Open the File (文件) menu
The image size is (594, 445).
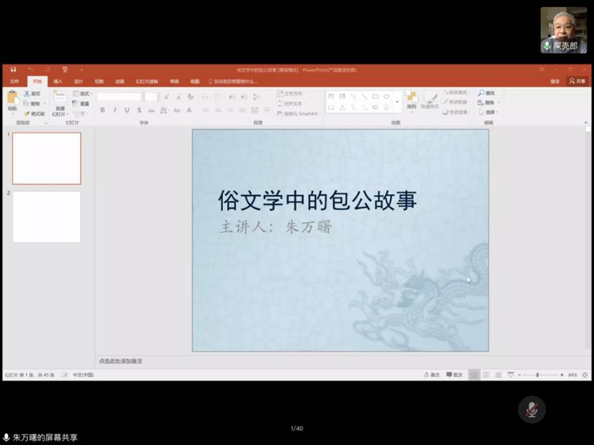pos(14,81)
